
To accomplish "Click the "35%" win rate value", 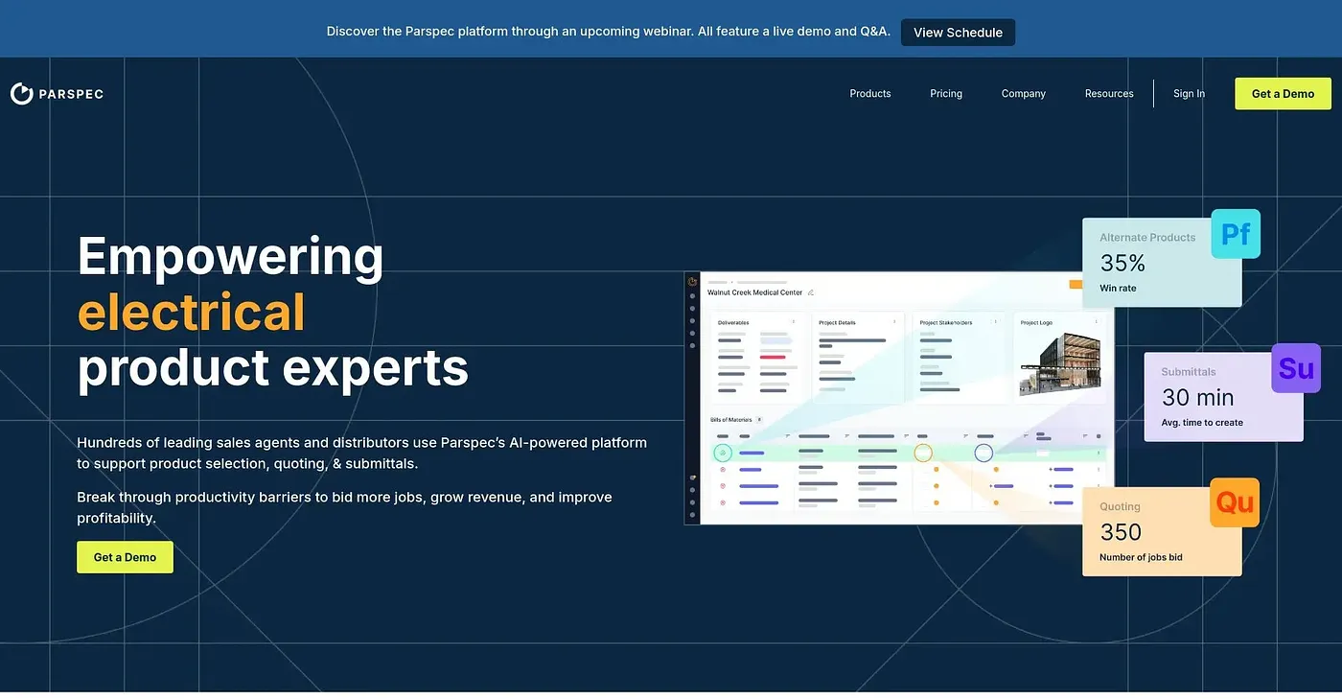I will [1122, 263].
